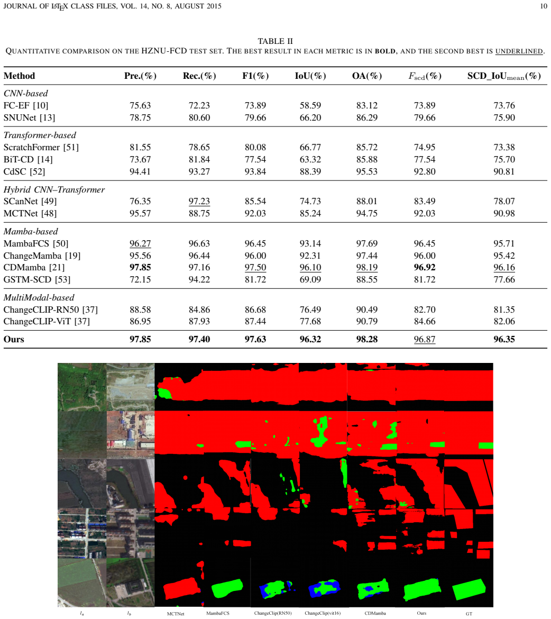
Task: Click the figure column label MambaFCS
Action: coord(217,614)
